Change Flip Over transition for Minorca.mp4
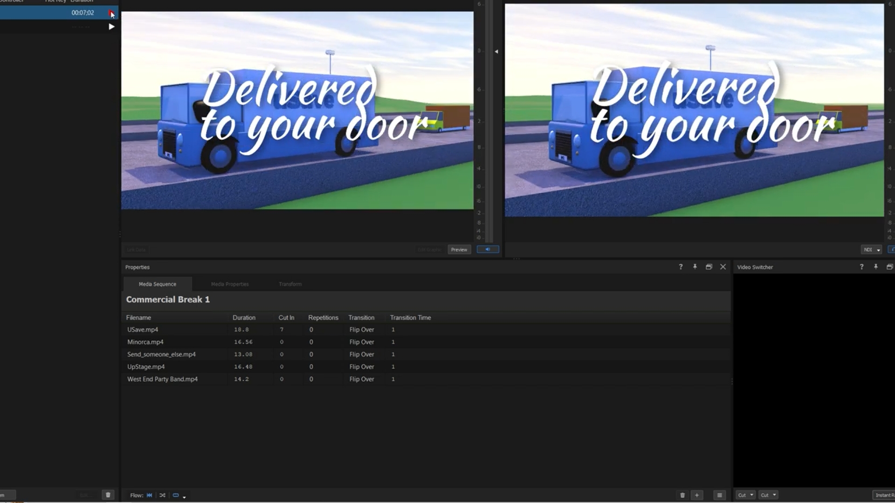895x503 pixels. [x=362, y=342]
